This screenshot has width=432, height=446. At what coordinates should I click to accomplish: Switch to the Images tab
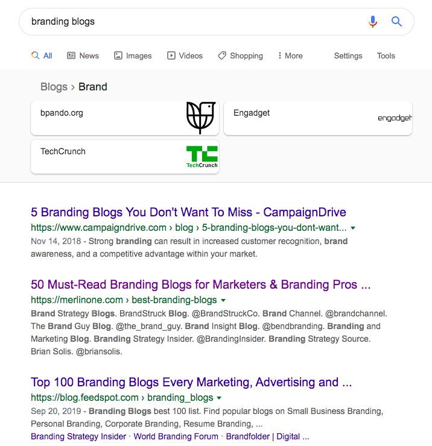pos(133,55)
